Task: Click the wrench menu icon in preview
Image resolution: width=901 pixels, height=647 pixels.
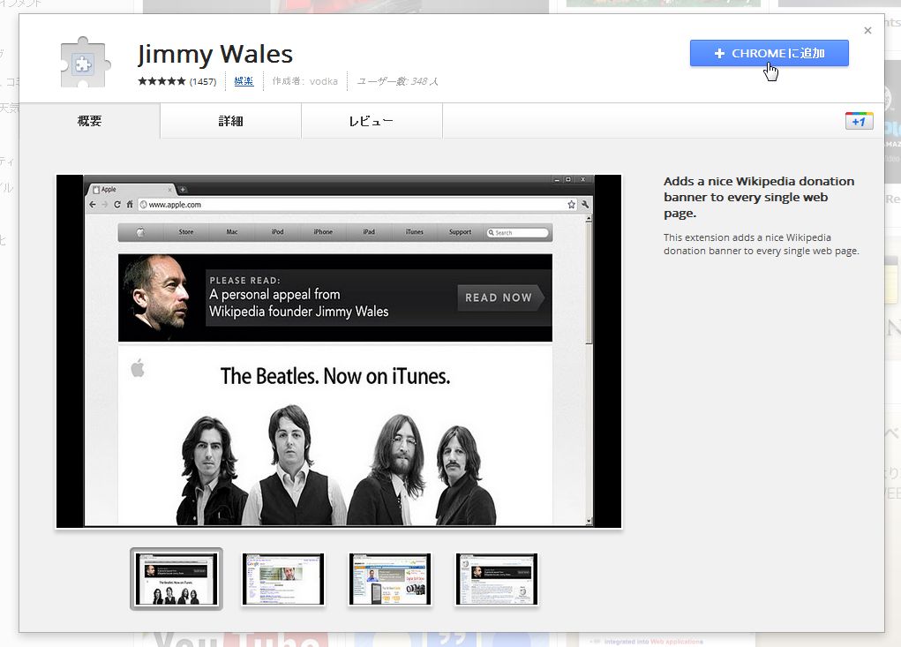Action: click(x=585, y=205)
